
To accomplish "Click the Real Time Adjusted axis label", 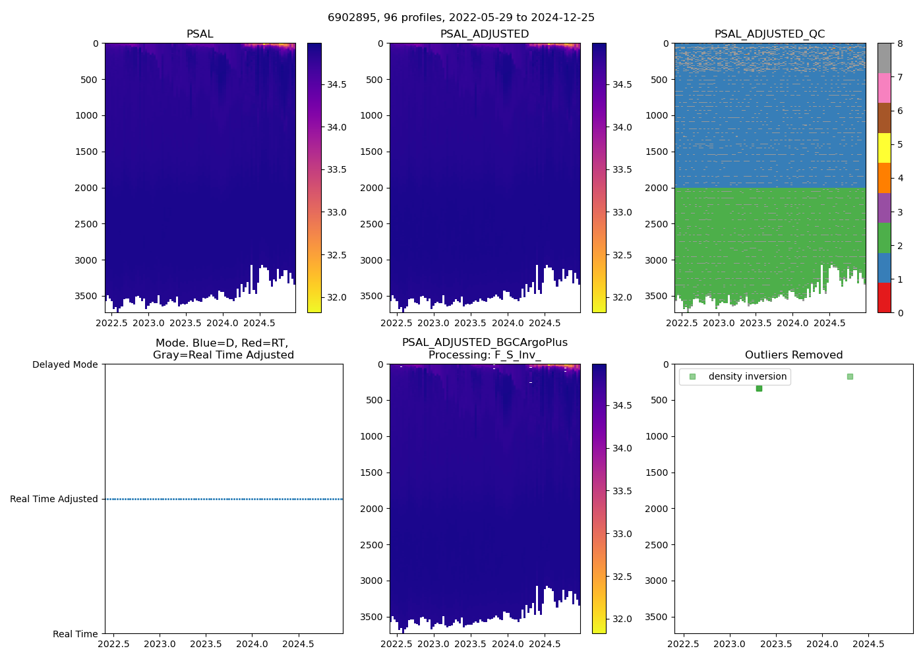I will (54, 499).
